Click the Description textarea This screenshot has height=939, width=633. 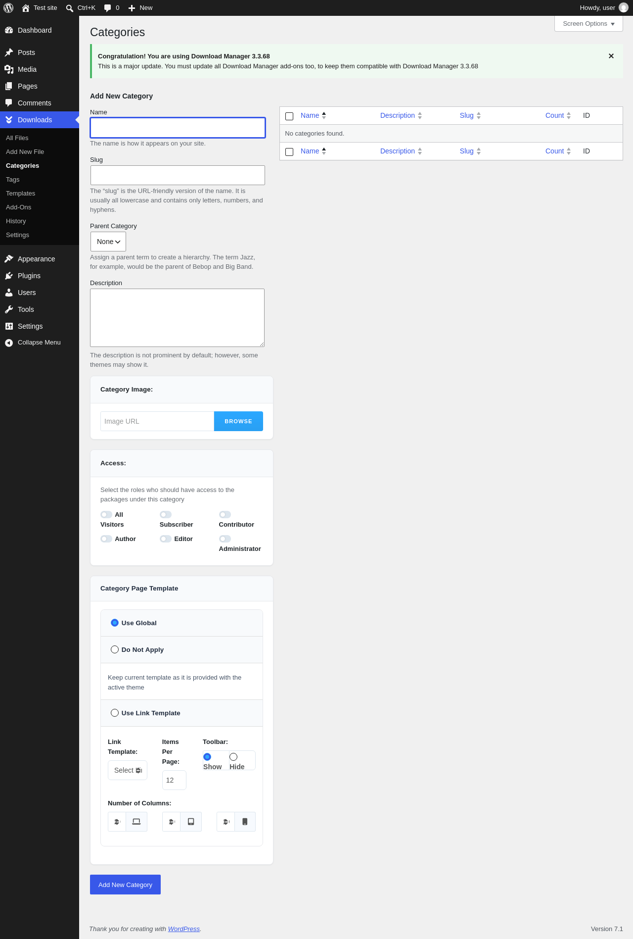177,318
